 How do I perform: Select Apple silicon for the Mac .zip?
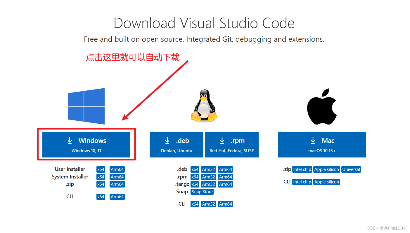(x=326, y=169)
